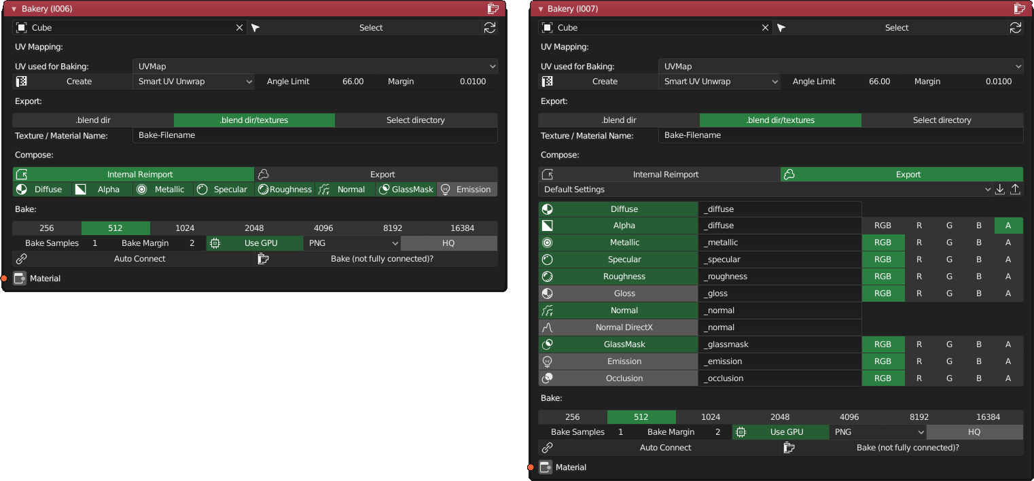Click the Metallic row icon in Bakery (I007)
Screen dimensions: 1034x481
pos(547,243)
